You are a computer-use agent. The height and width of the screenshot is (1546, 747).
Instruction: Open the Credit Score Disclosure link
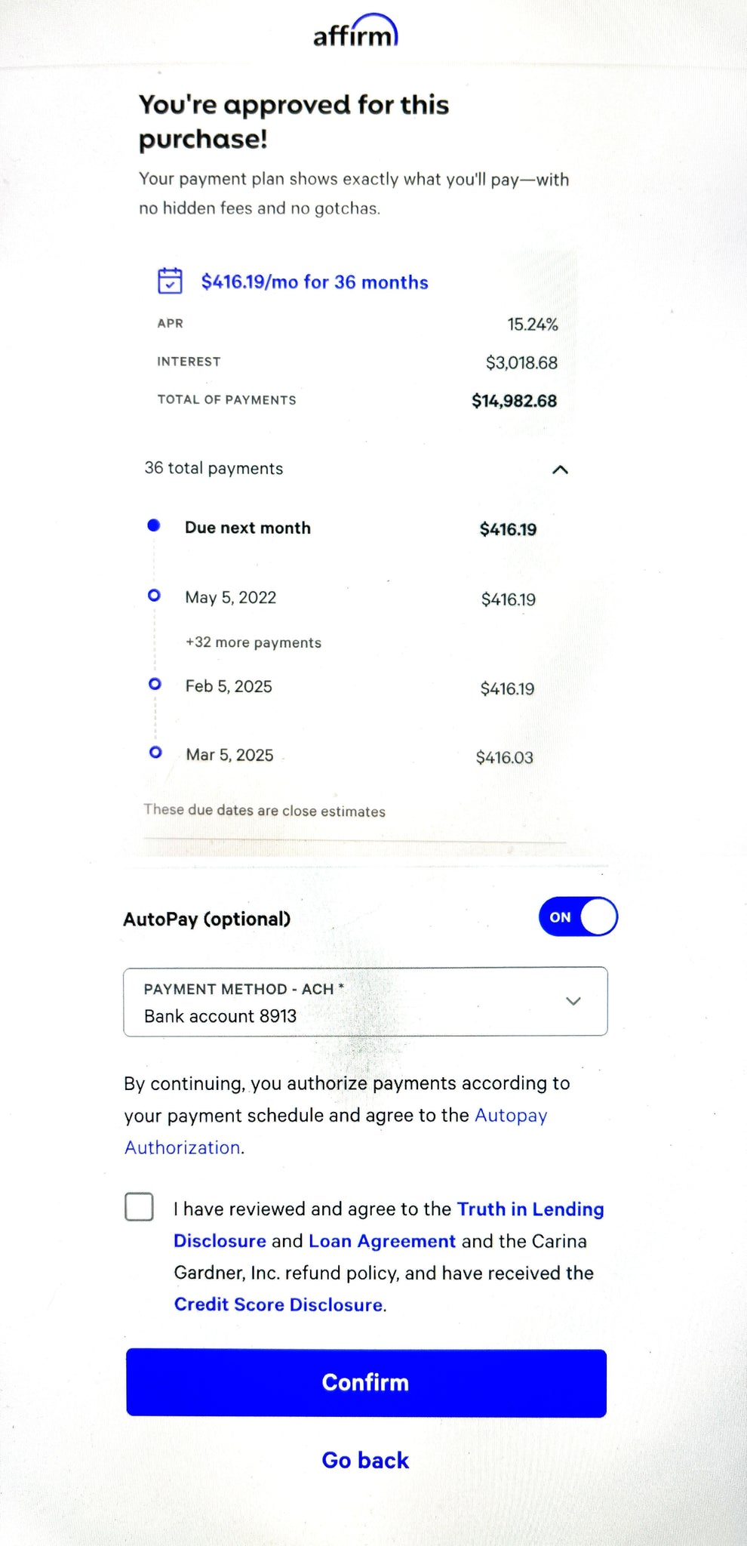pos(278,1304)
